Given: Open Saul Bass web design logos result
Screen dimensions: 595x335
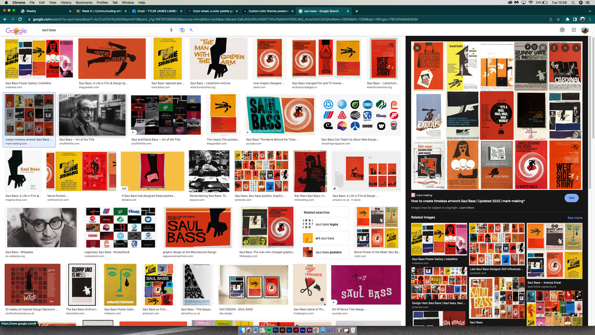Looking at the screenshot, I should [x=360, y=115].
